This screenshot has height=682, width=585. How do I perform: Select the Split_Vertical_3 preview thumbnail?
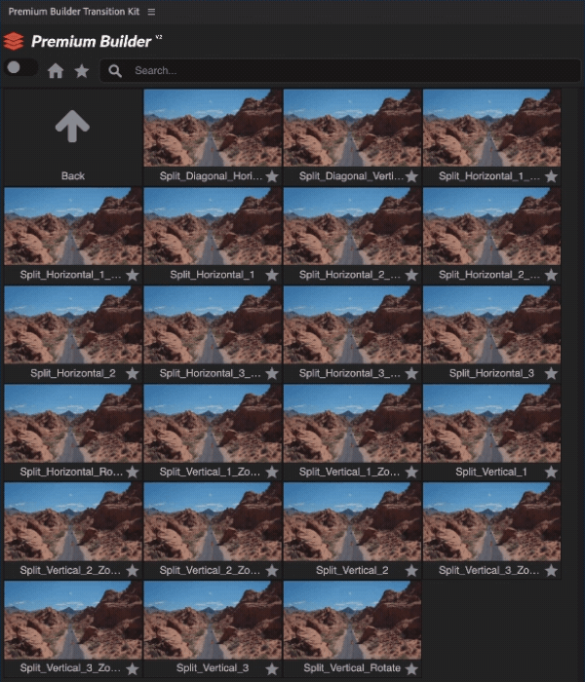pos(213,621)
